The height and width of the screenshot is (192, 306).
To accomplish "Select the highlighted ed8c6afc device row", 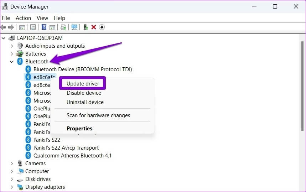I will pyautogui.click(x=40, y=77).
